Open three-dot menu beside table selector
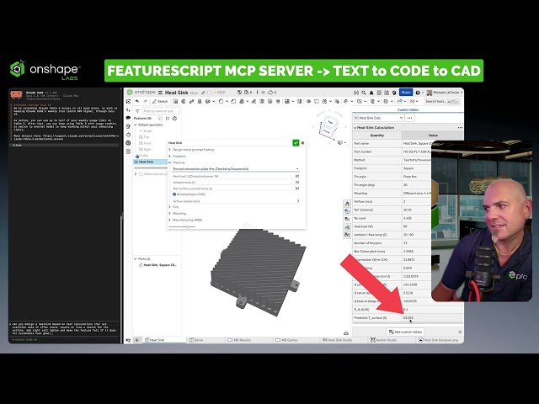This screenshot has width=539, height=404. click(409, 118)
